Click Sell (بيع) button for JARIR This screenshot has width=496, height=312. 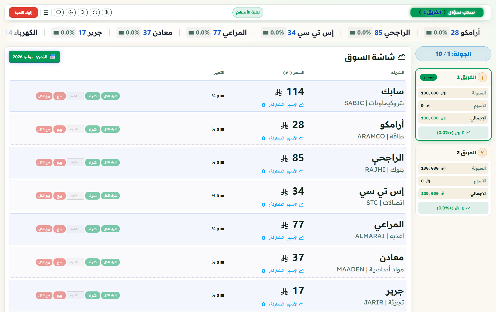59,295
